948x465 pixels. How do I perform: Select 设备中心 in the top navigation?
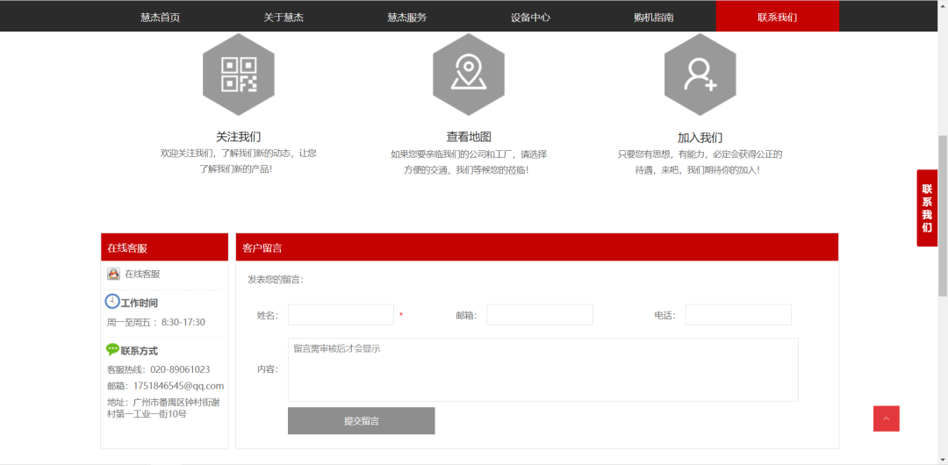[x=530, y=18]
